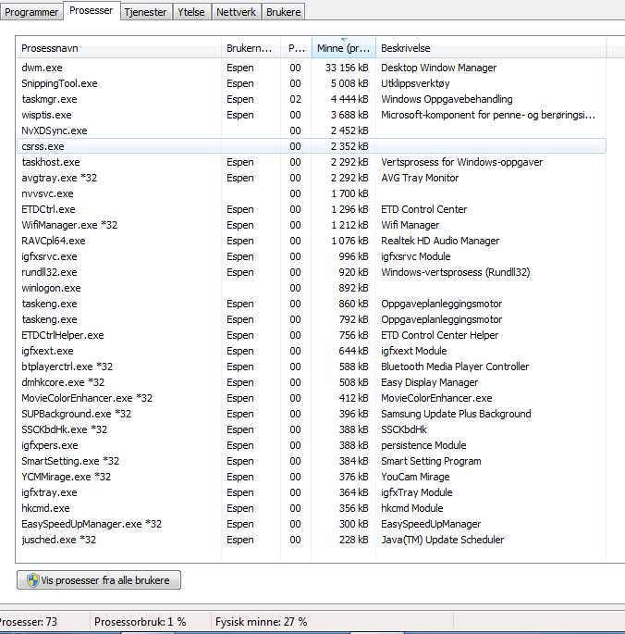The width and height of the screenshot is (625, 634).
Task: Click Vis prosesser fra alle brukere button
Action: coord(99,580)
